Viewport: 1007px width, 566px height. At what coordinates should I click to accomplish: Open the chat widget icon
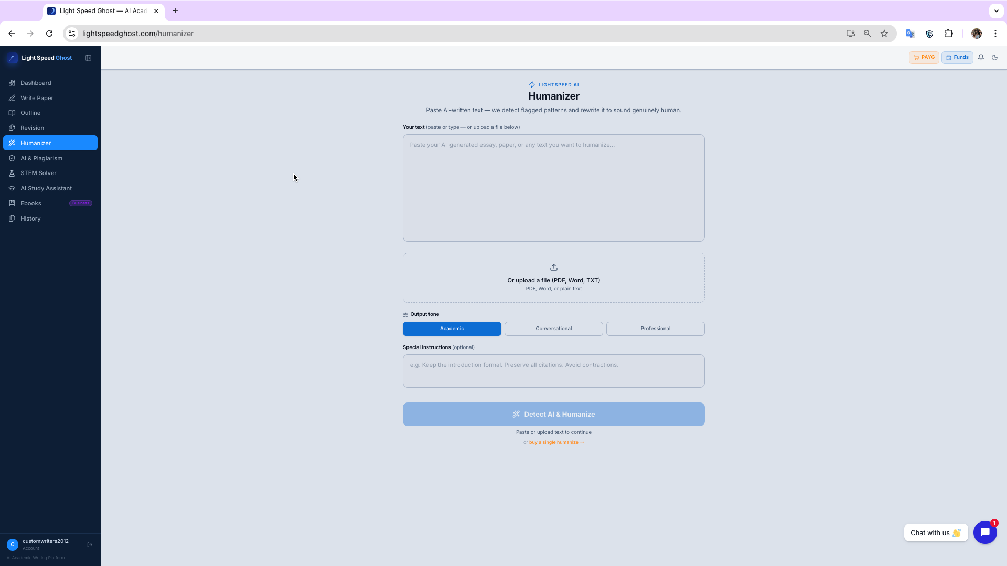click(984, 532)
